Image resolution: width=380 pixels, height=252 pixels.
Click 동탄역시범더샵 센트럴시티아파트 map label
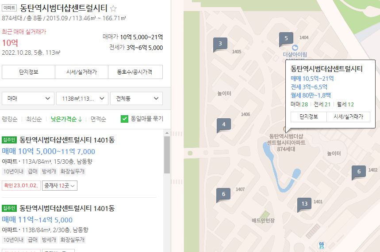tap(286, 143)
